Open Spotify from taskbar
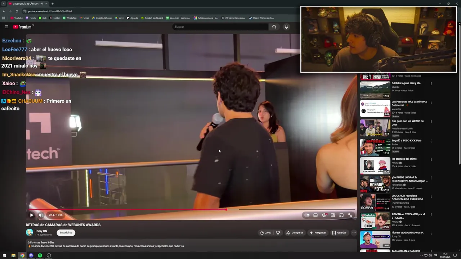 [40, 255]
